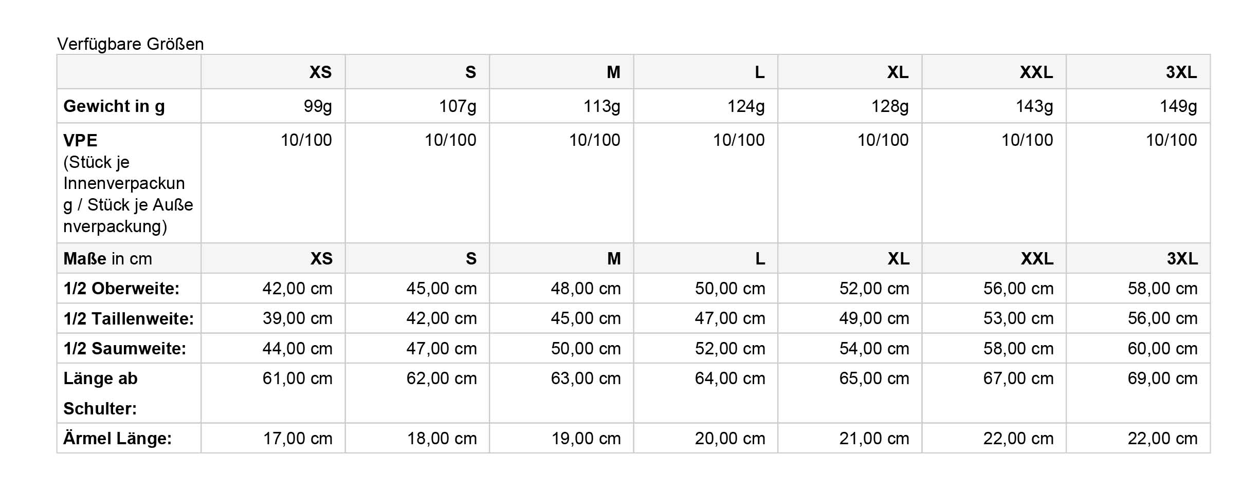Screen dimensions: 1242x493
Task: Select the 17,00 cm sleeve length cell
Action: click(298, 439)
